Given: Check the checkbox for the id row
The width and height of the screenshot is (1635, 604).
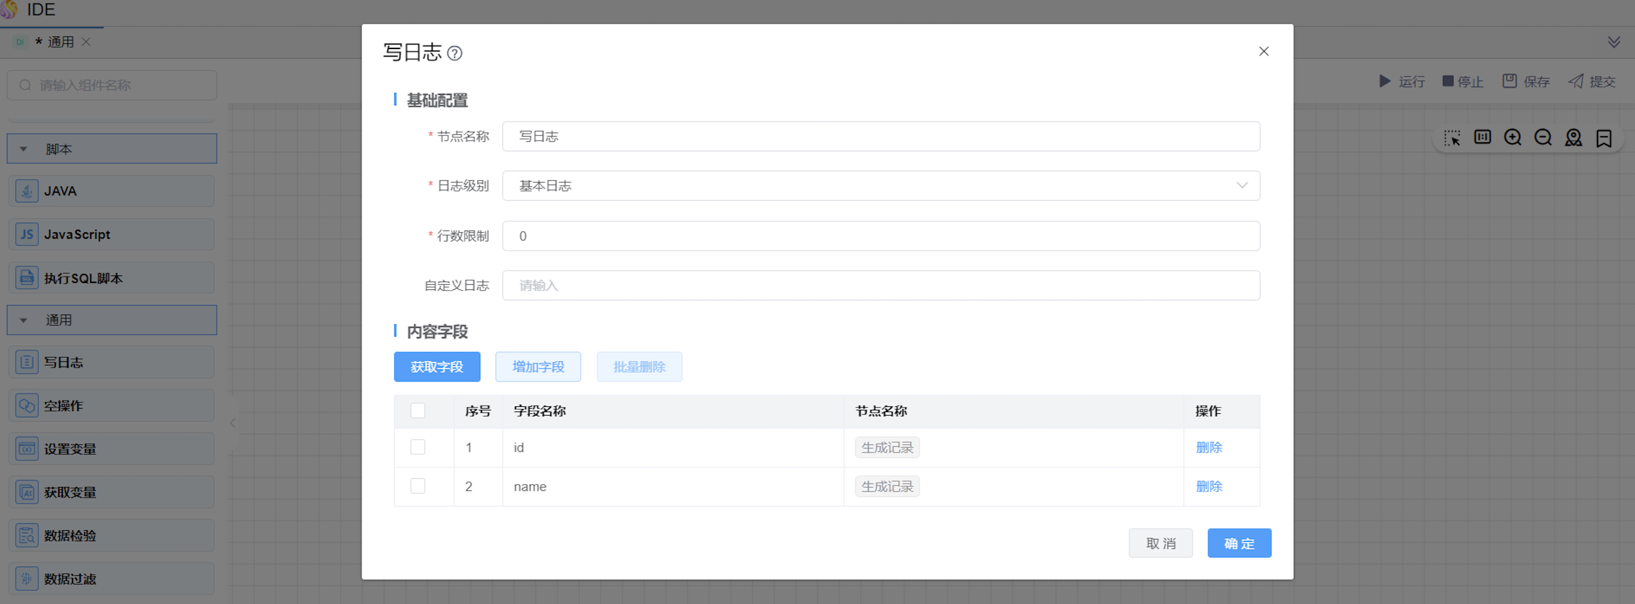Looking at the screenshot, I should click(x=417, y=447).
